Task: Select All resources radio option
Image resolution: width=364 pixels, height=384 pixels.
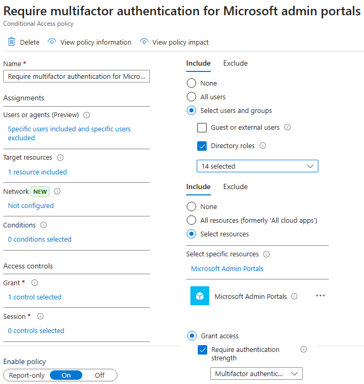Action: [x=191, y=221]
